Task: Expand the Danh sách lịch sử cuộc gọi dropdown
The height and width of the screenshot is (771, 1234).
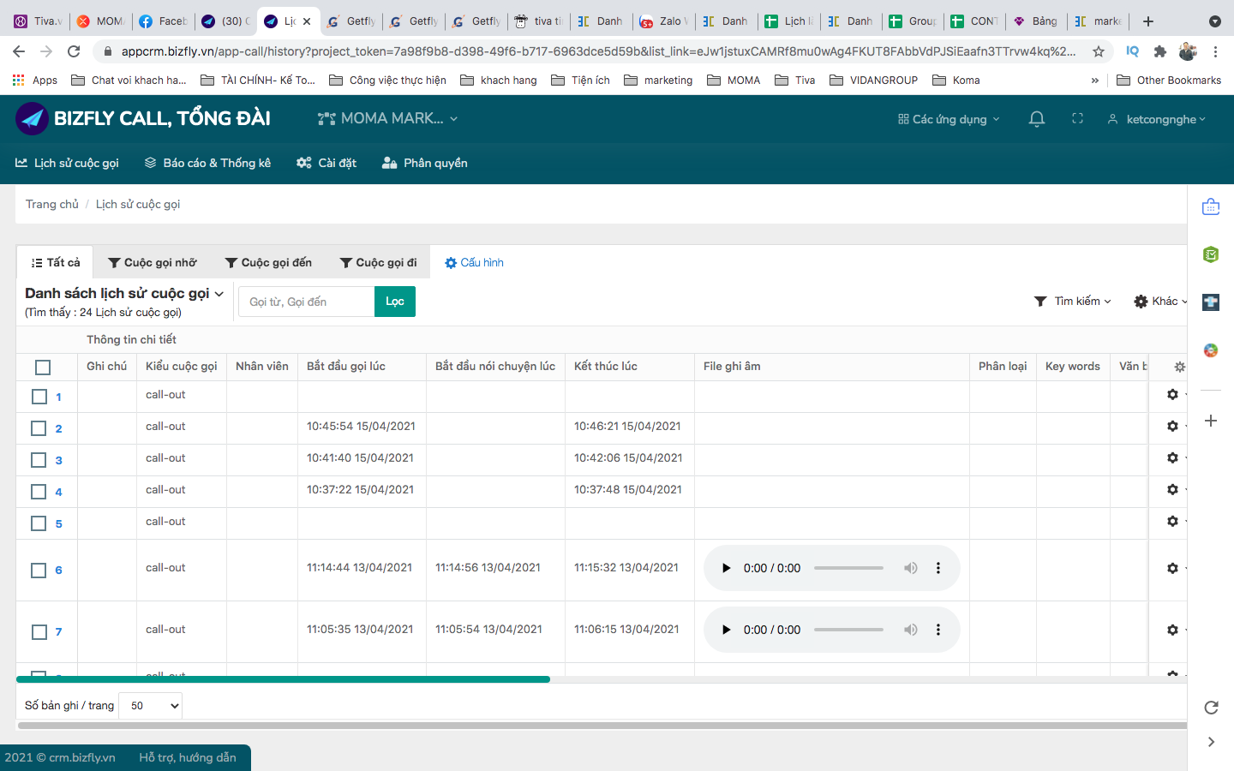Action: pyautogui.click(x=219, y=293)
